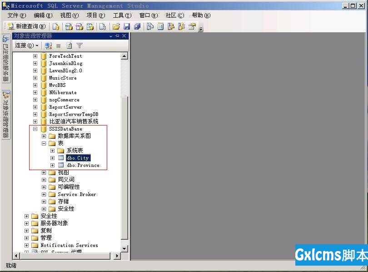This screenshot has height=272, width=368.
Task: Click the New Query (新建查询) toolbar button
Action: [27, 26]
